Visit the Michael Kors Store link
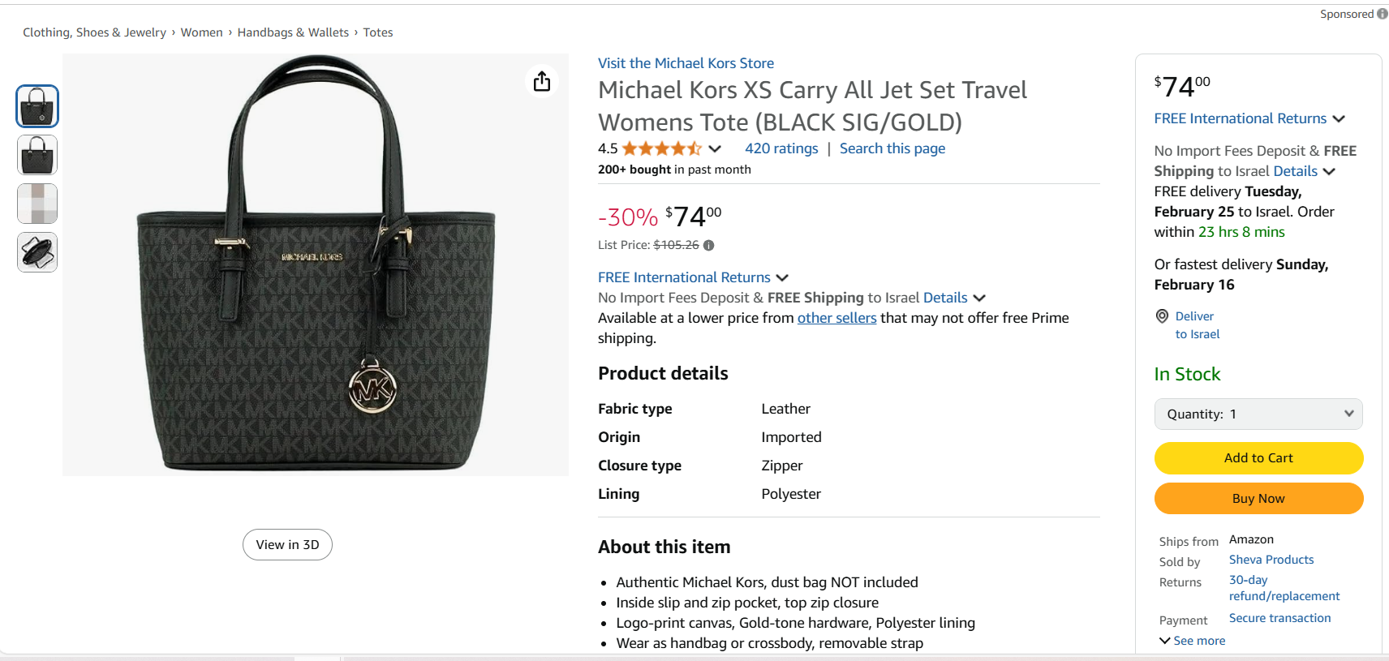 coord(686,63)
